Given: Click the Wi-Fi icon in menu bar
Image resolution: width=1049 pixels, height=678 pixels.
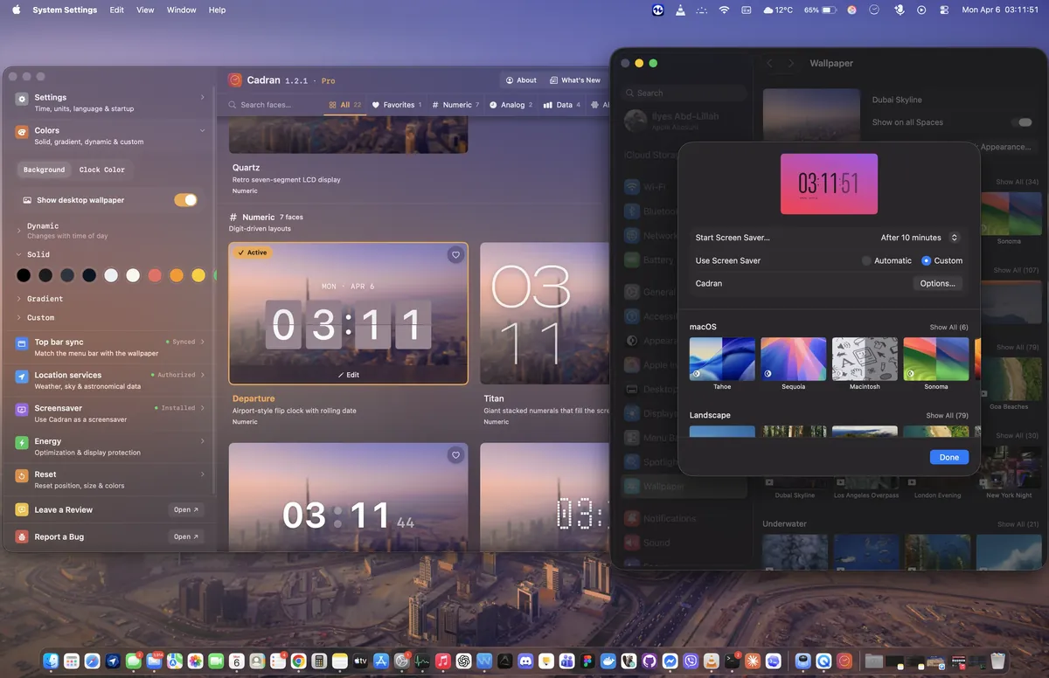Looking at the screenshot, I should (724, 10).
